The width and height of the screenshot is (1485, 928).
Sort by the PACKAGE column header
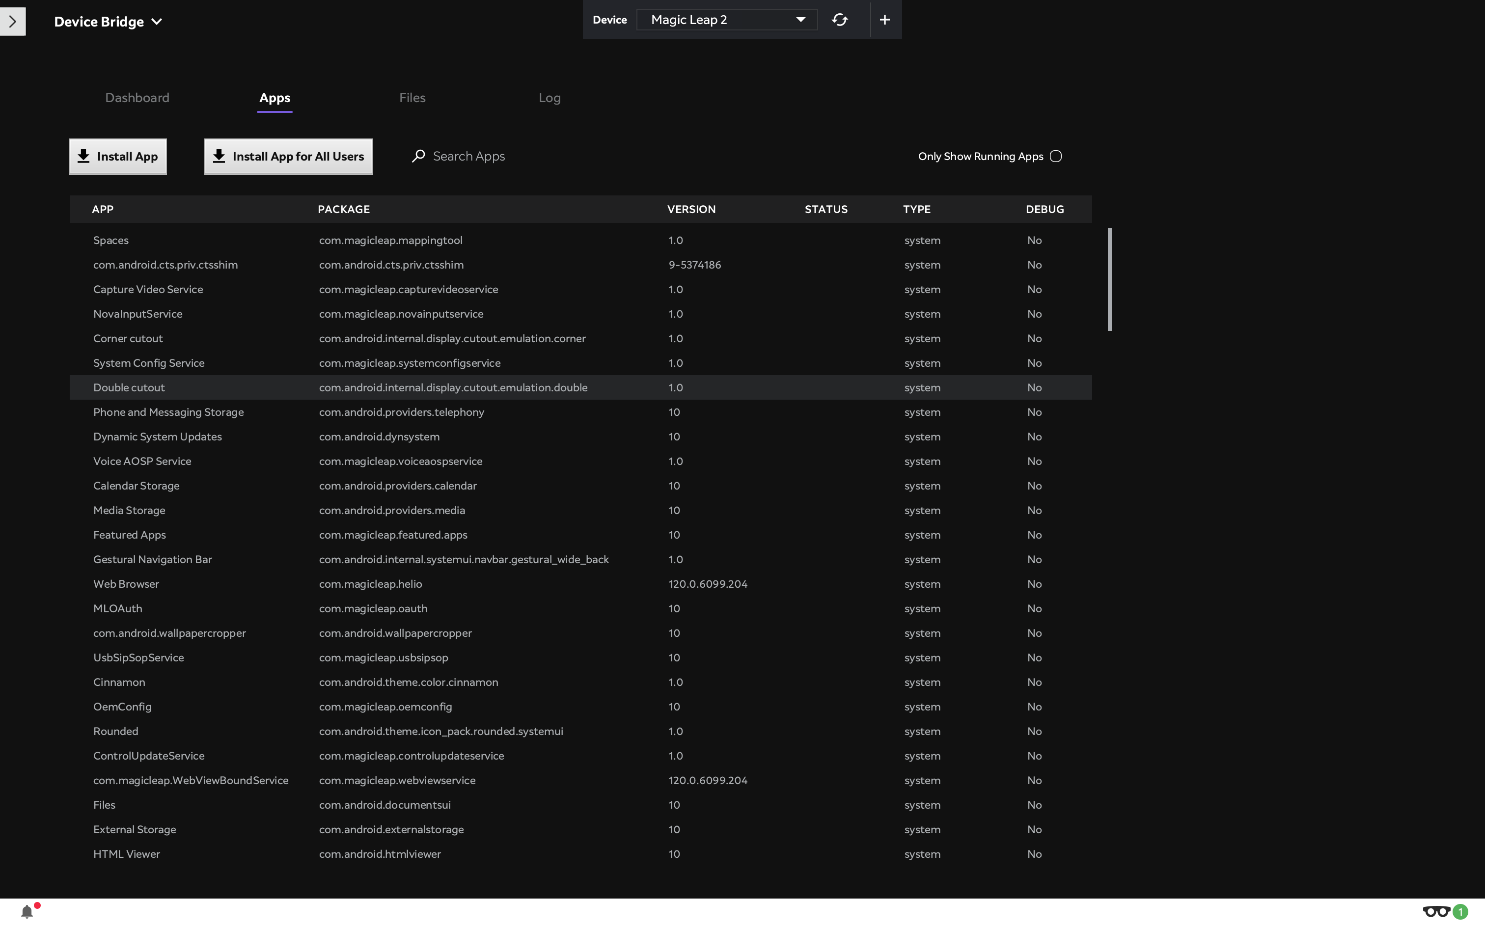click(x=344, y=209)
